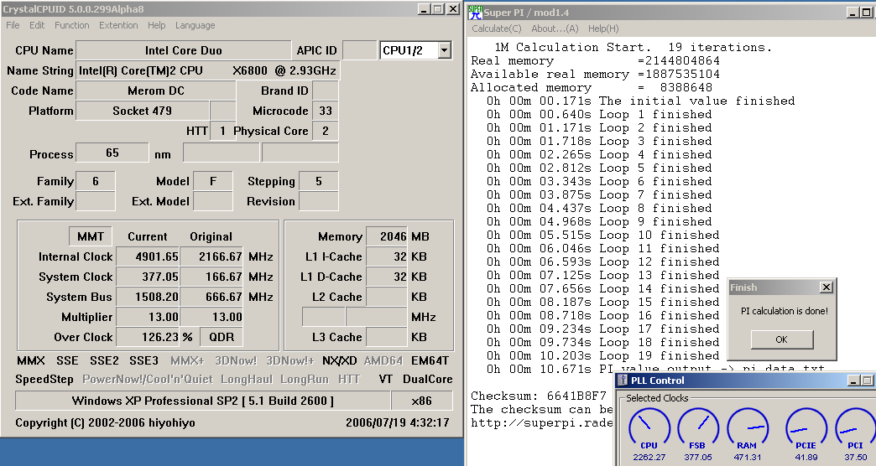Minimize the PLL Control window
This screenshot has width=876, height=466.
point(853,381)
